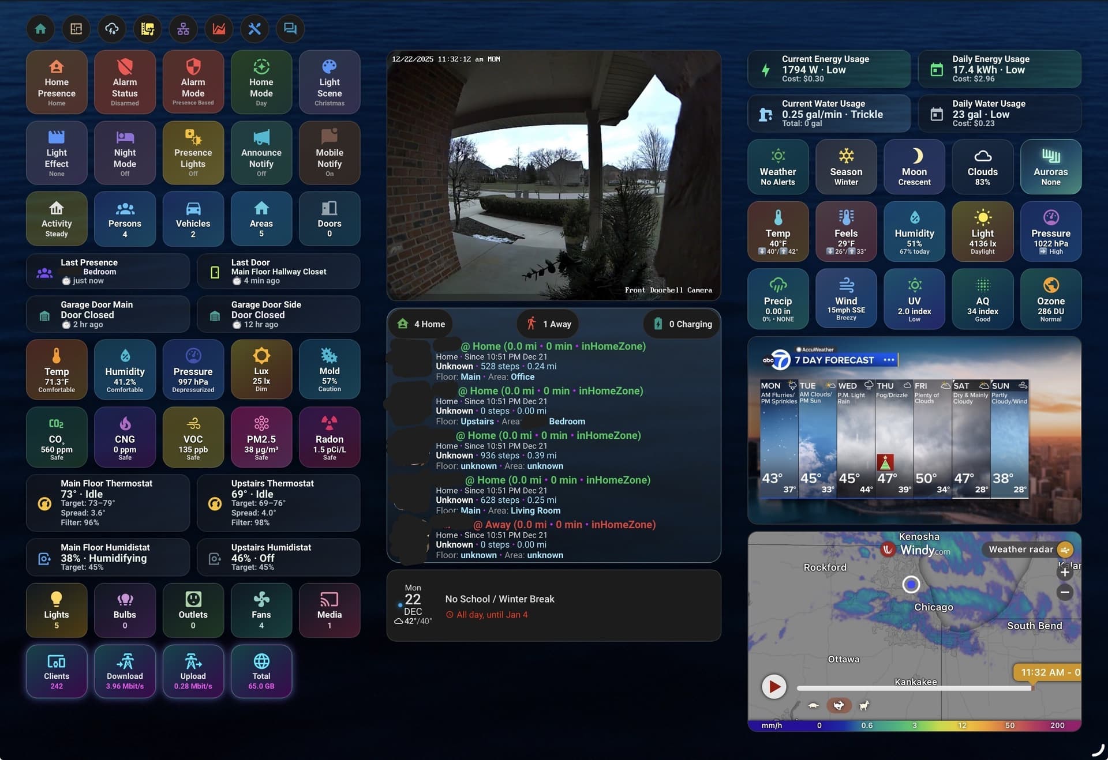Open the Radon 1.5 pCi/L sensor tile

[x=329, y=437]
